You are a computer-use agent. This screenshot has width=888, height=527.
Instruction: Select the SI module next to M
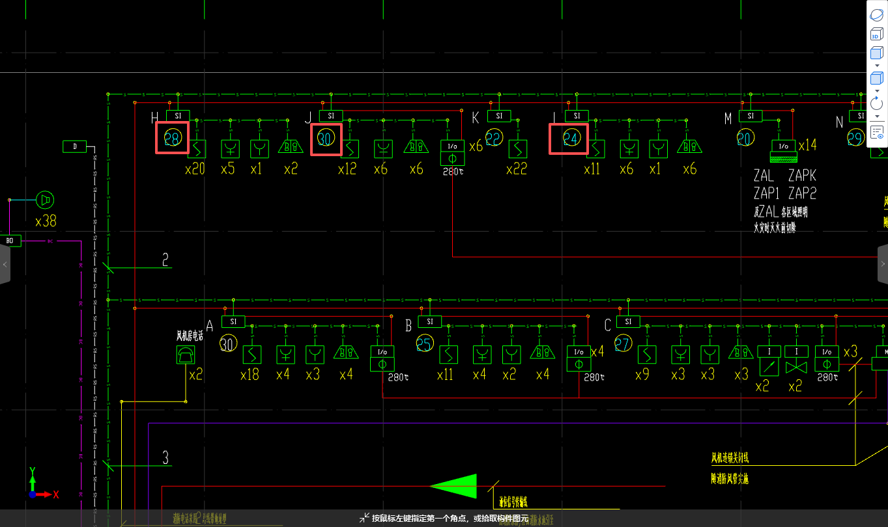(x=751, y=116)
